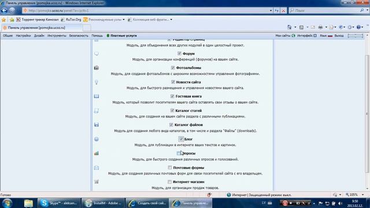370x208 pixels.
Task: Click the Article catalog module icon
Action: 97,110
